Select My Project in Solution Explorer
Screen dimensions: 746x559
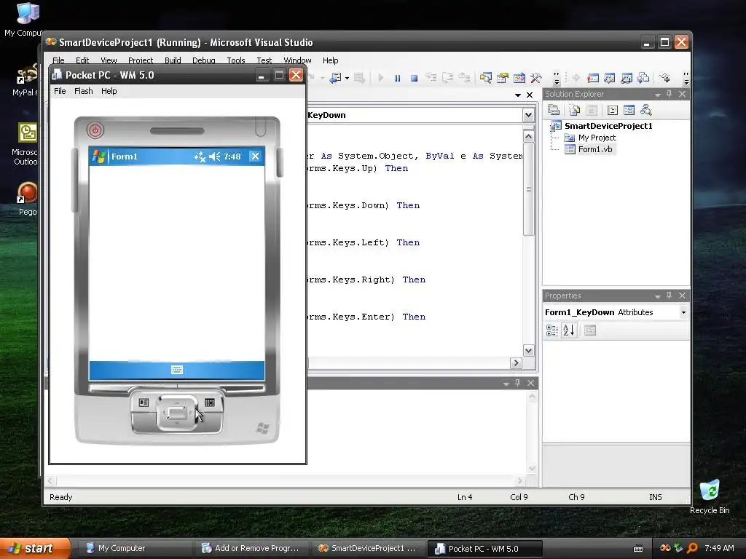(597, 138)
